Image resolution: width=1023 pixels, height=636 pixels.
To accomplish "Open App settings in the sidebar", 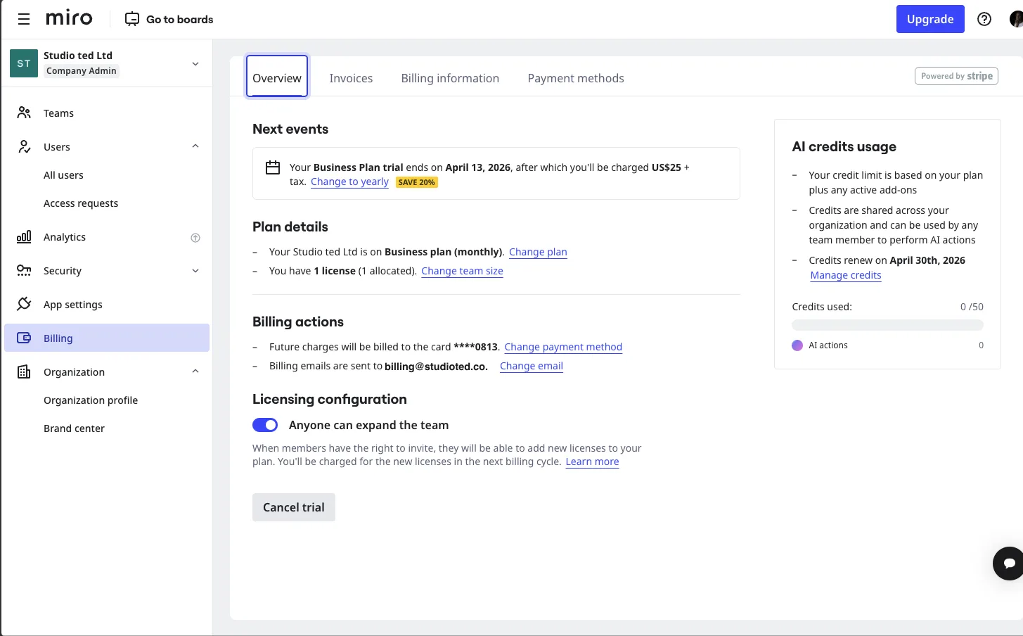I will 107,304.
